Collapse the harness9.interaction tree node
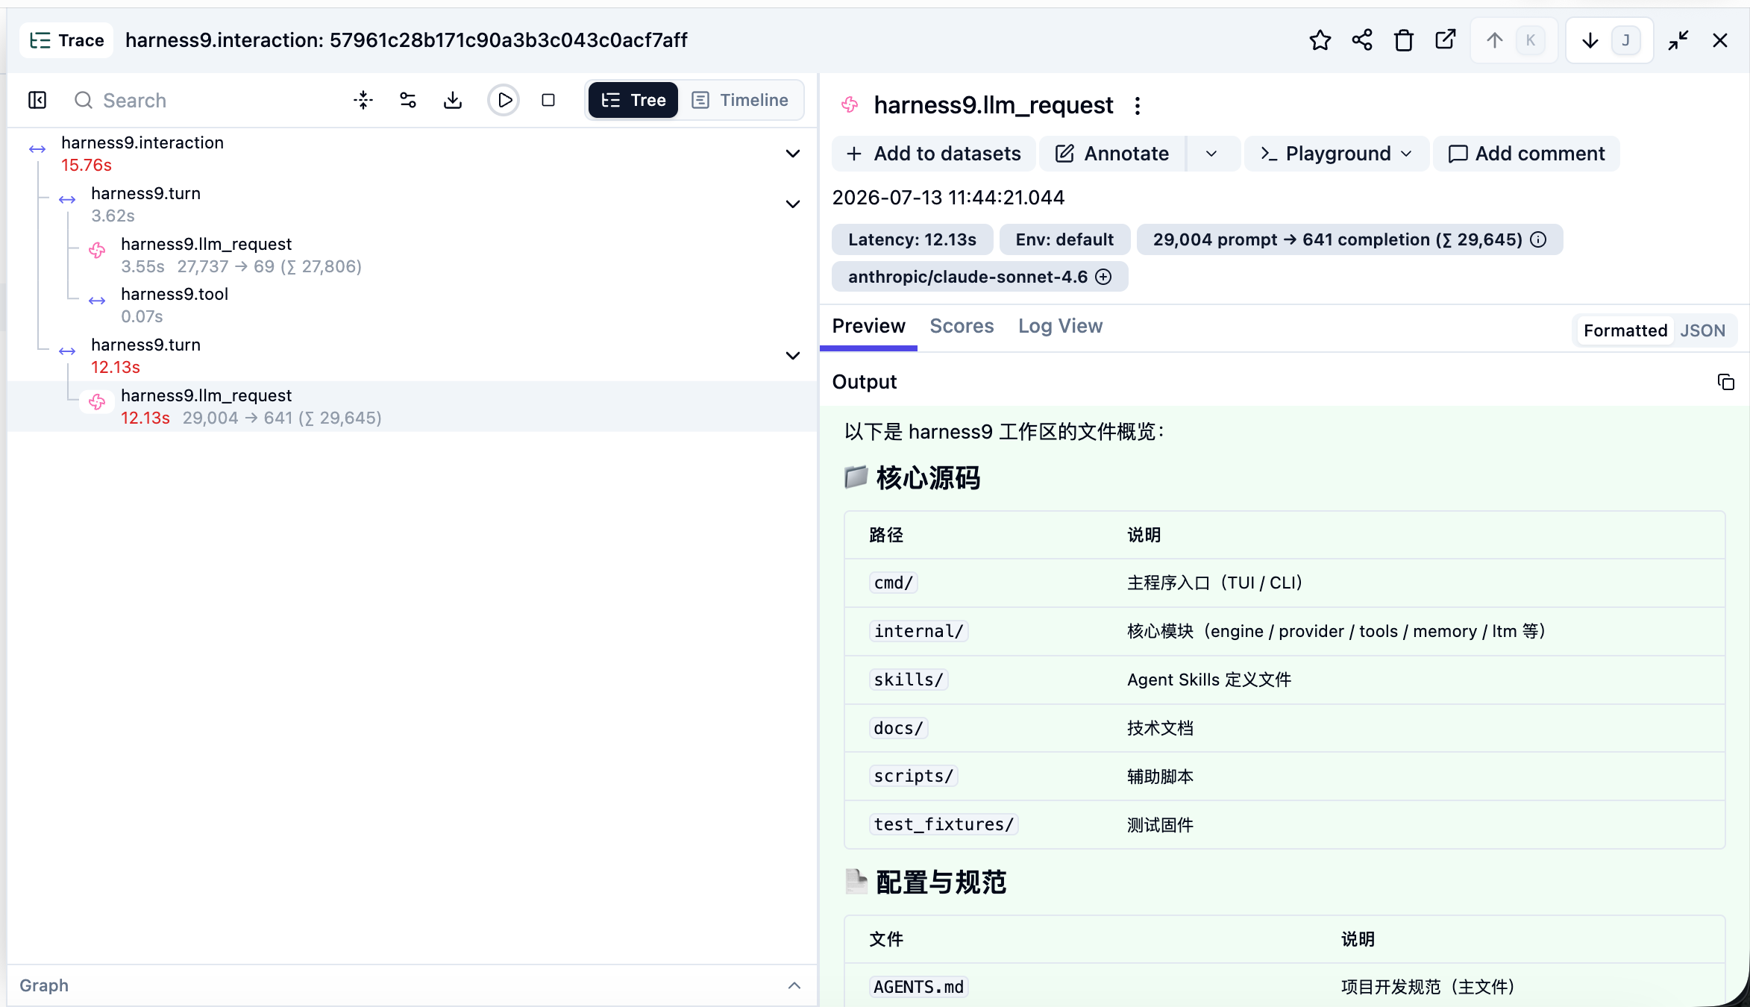1750x1007 pixels. point(793,154)
